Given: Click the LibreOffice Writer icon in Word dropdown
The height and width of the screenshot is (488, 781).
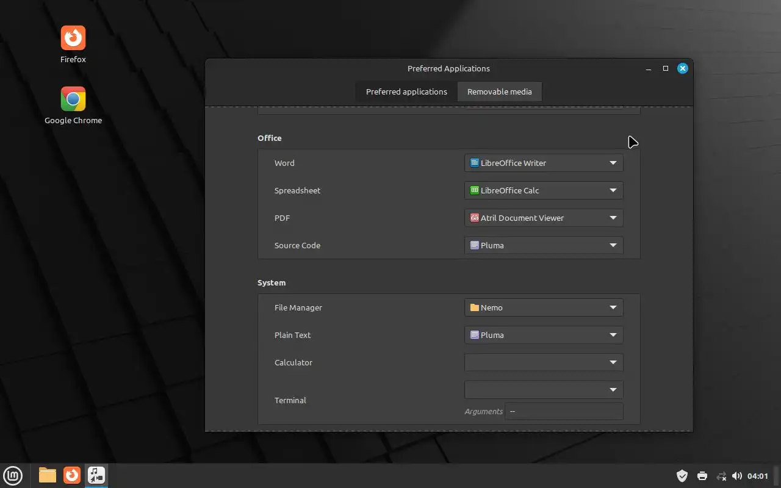Looking at the screenshot, I should [x=474, y=163].
